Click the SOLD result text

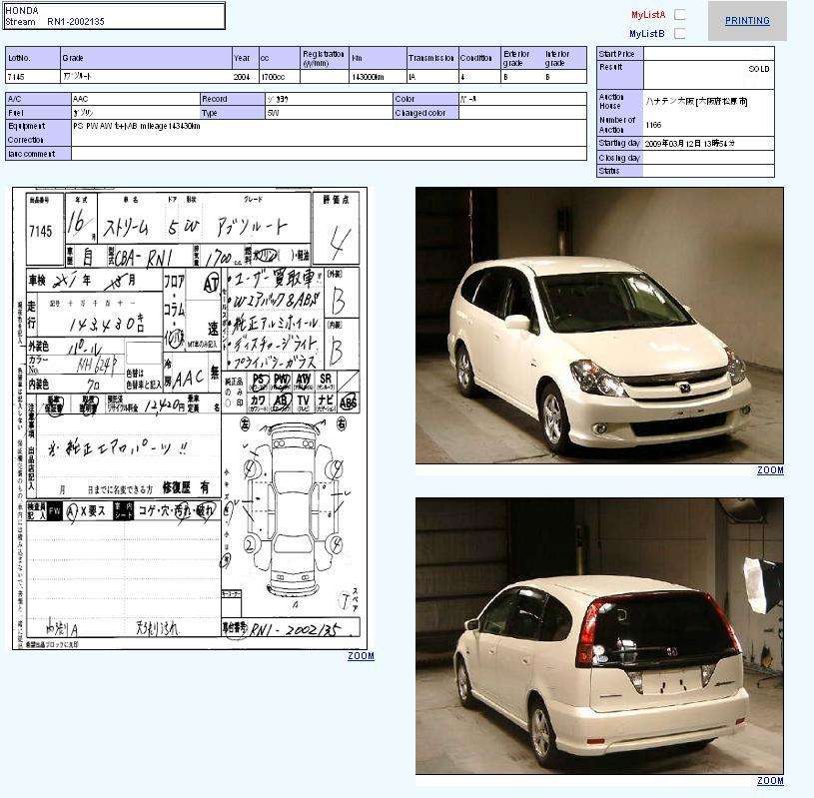click(758, 69)
